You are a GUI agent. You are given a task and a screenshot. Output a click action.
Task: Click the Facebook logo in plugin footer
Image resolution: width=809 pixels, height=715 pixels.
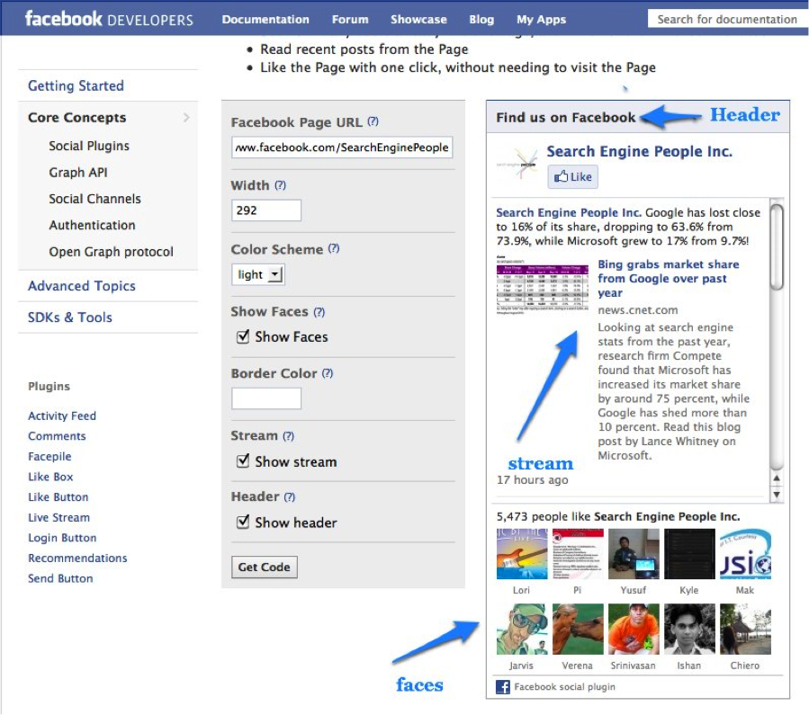503,687
